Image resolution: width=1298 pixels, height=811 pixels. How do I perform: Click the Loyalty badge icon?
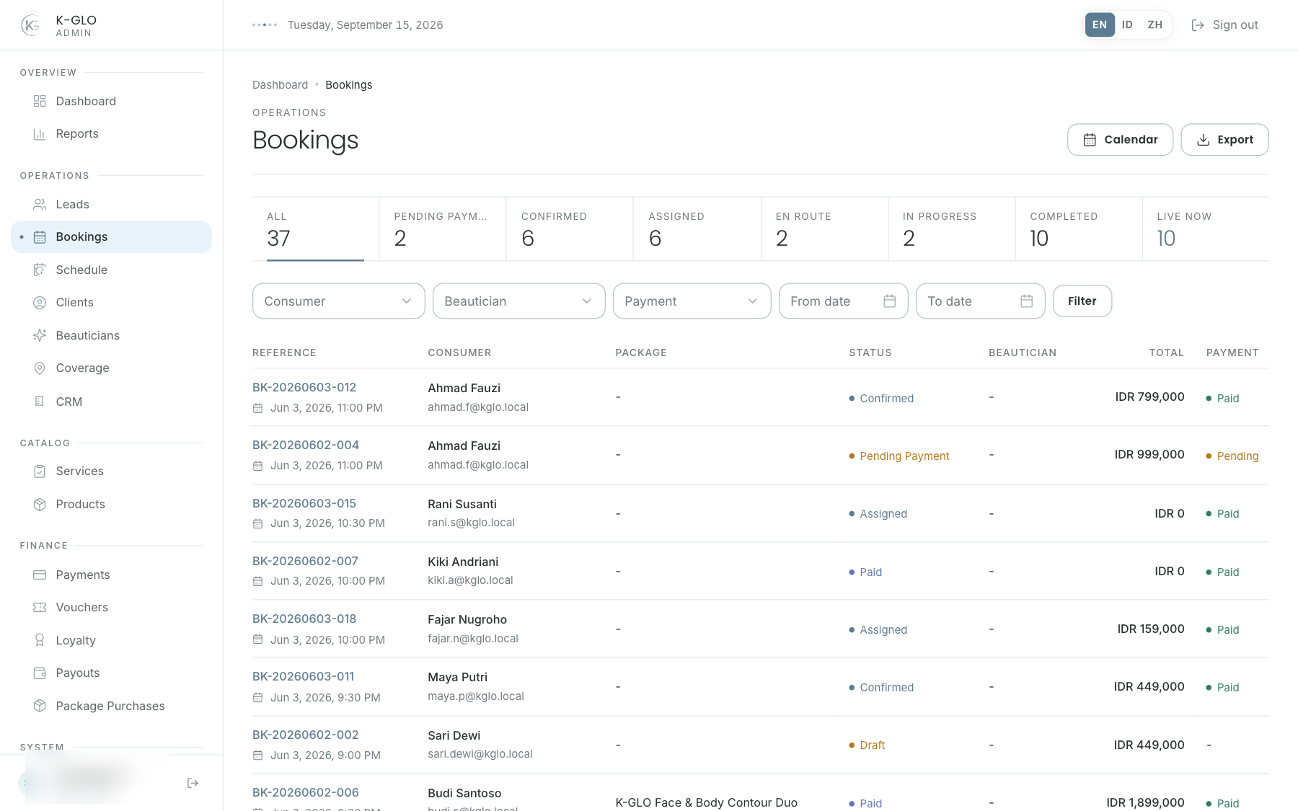pos(40,640)
